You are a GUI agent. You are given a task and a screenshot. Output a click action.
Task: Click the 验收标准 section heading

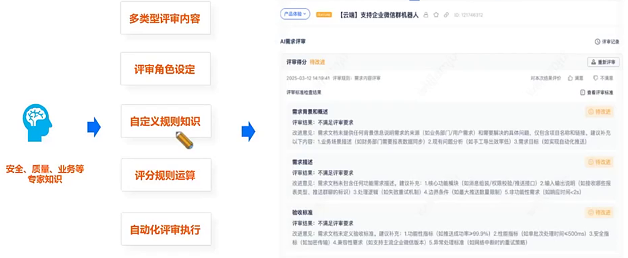(302, 213)
